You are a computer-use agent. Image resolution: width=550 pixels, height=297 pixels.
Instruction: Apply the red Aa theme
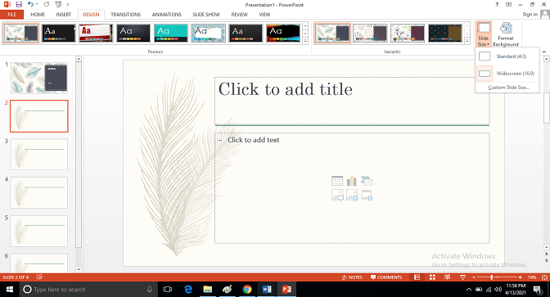[x=96, y=34]
